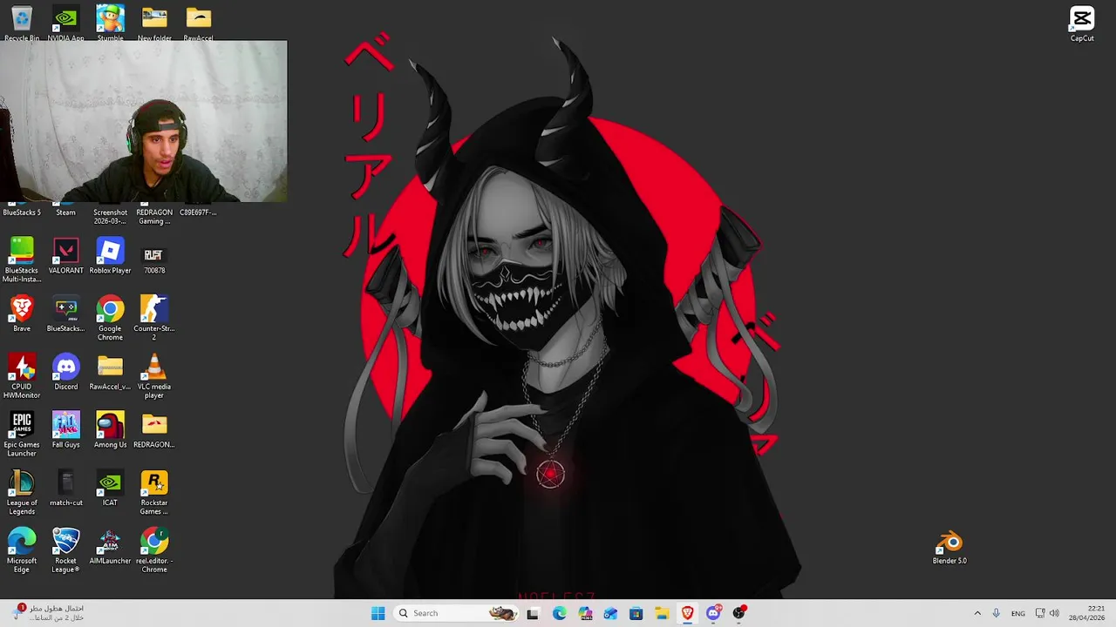Switch to Brave in the taskbar
Viewport: 1116px width, 627px height.
click(687, 613)
